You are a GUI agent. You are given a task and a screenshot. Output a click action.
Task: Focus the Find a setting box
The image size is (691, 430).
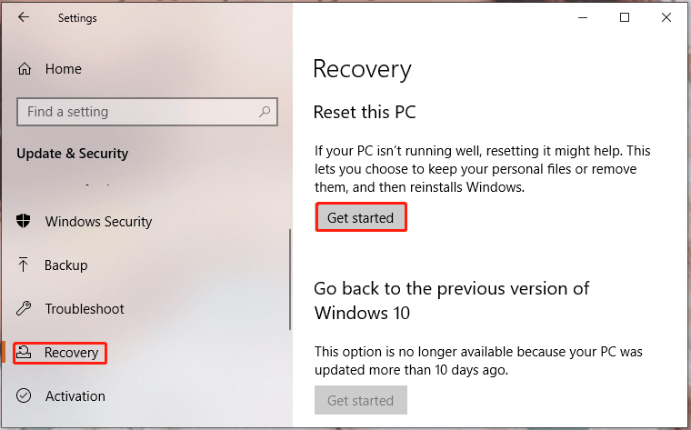click(147, 112)
